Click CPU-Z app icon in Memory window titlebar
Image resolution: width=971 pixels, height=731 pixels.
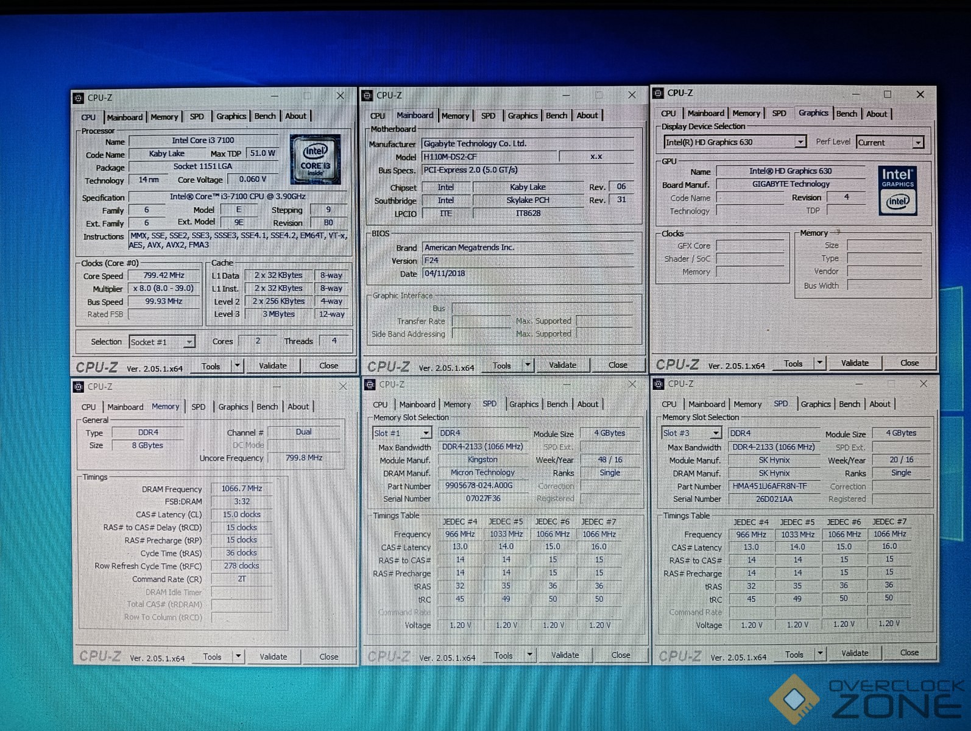pyautogui.click(x=79, y=387)
